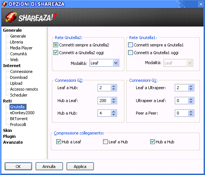Viewport: 205px width, 175px height.
Task: Increase Leaf a Ultrapeer value
Action: [191, 86]
